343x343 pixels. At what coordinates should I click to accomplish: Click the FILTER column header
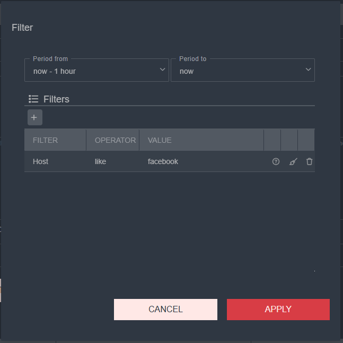coord(46,140)
